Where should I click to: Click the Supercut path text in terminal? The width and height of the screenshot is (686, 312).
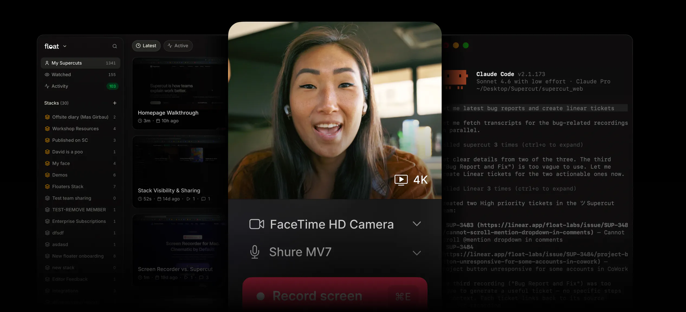click(x=529, y=89)
